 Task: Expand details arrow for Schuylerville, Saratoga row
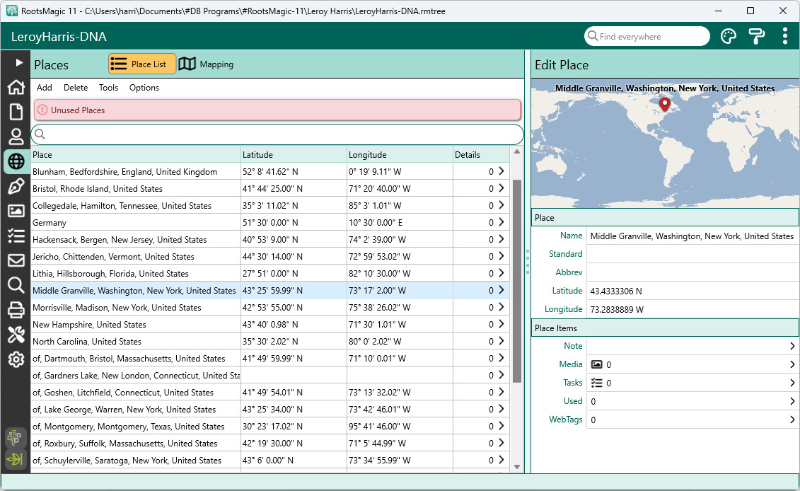(501, 460)
